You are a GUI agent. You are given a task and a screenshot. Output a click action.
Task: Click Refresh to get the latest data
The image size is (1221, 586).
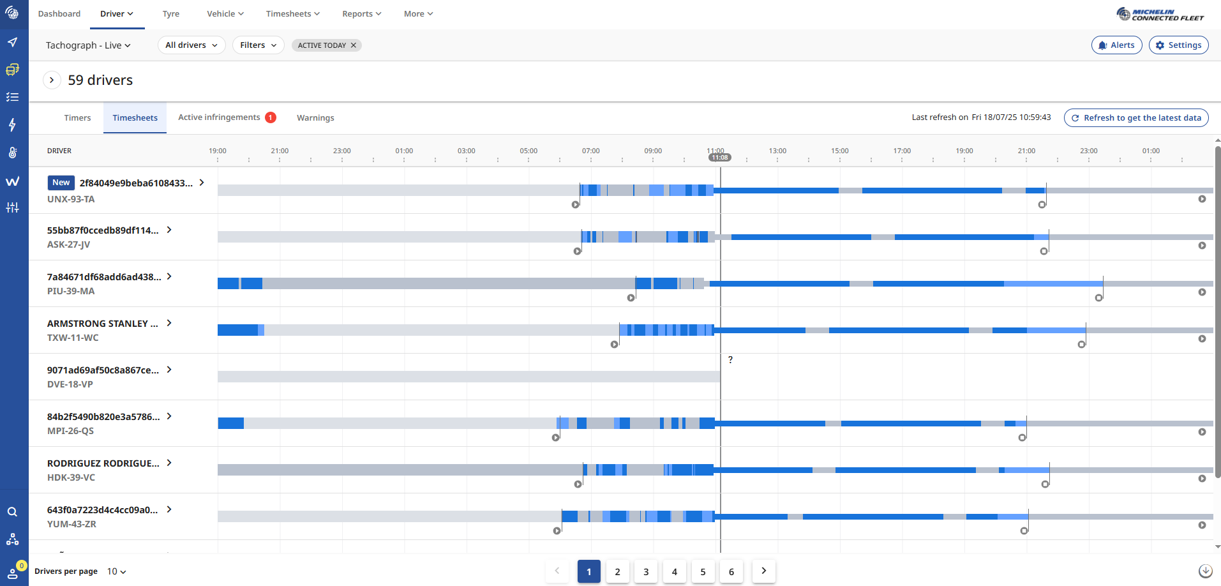click(x=1135, y=118)
